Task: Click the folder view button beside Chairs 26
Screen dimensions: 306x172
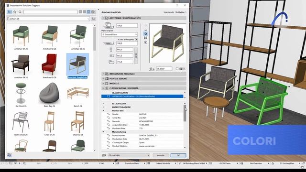Action: click(x=93, y=19)
